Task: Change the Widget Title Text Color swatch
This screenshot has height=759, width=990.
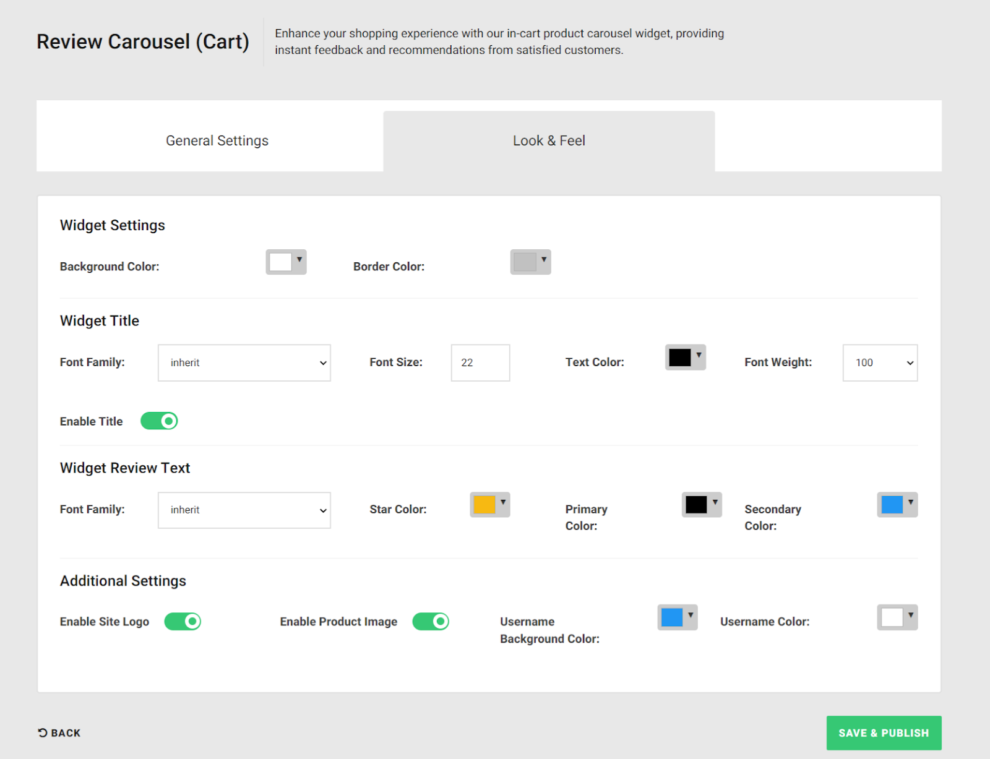Action: 685,358
